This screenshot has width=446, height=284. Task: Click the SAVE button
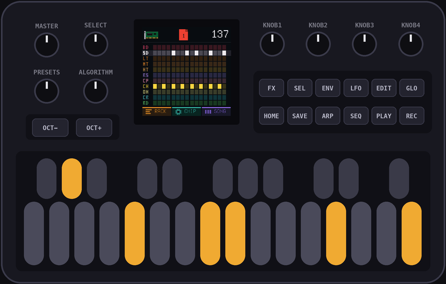[300, 116]
